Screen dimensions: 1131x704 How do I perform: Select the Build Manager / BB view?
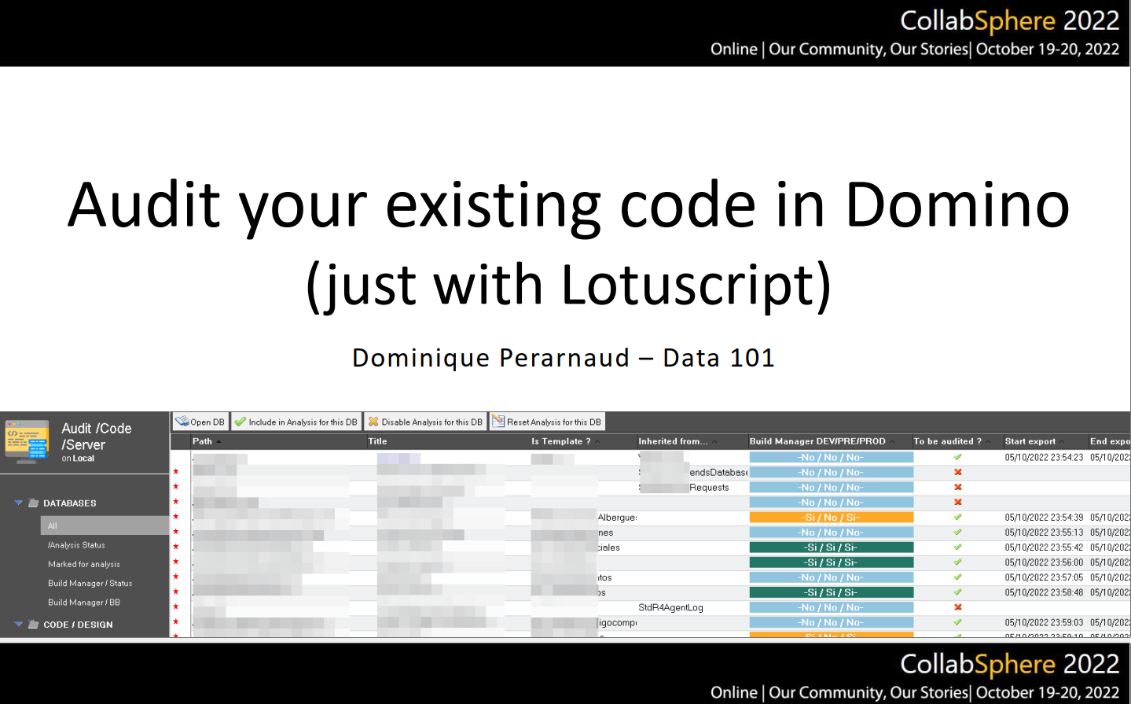[84, 603]
